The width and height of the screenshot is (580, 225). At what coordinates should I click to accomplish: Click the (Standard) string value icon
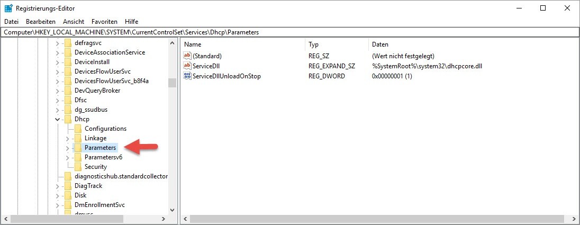tap(187, 56)
